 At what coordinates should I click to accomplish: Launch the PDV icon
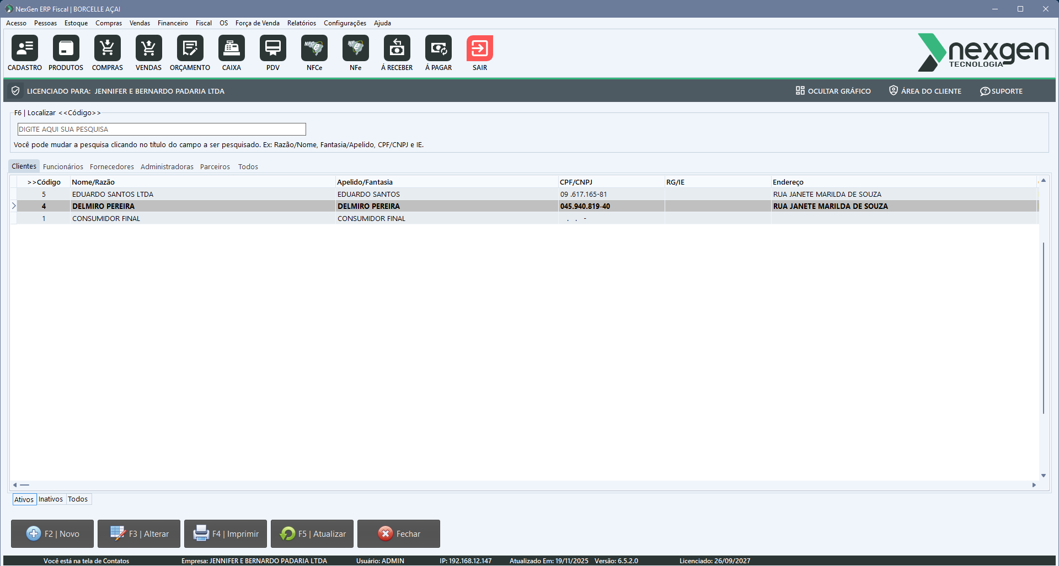coord(273,48)
